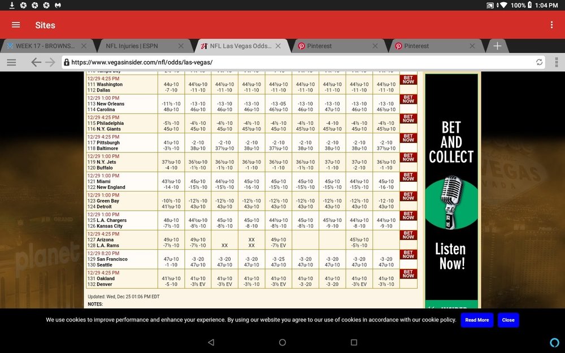Reload the current page
Screen dimensions: 565x353
539,62
